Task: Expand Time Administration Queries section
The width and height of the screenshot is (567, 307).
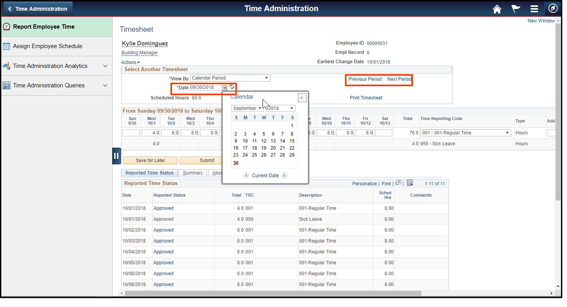Action: tap(105, 85)
